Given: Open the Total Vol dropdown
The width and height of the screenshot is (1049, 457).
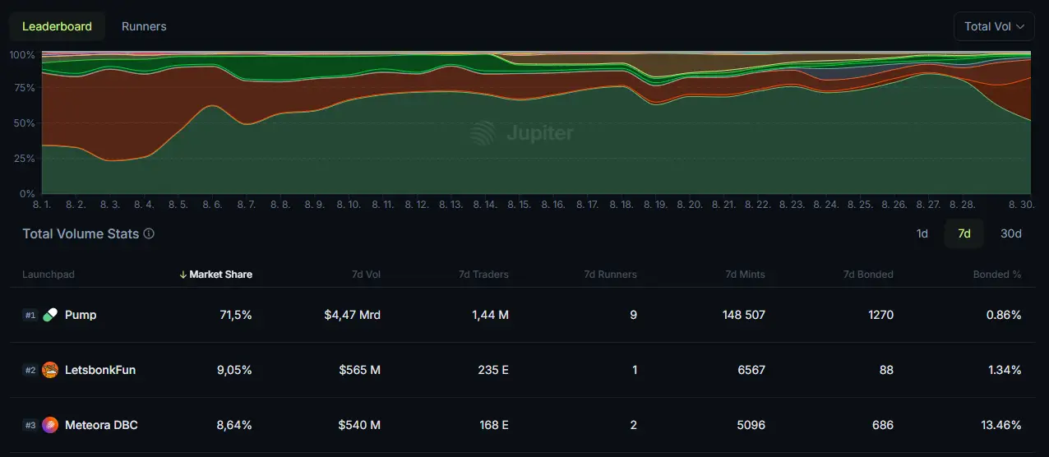Looking at the screenshot, I should [x=994, y=26].
